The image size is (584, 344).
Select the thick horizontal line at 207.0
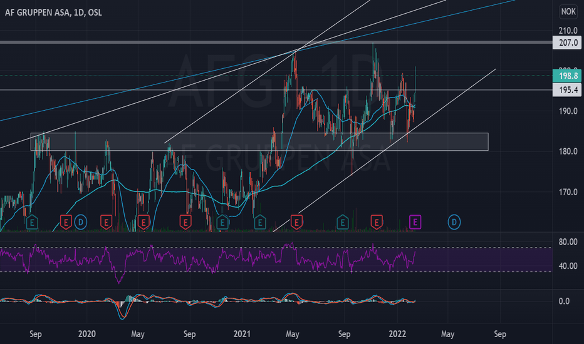pos(276,43)
